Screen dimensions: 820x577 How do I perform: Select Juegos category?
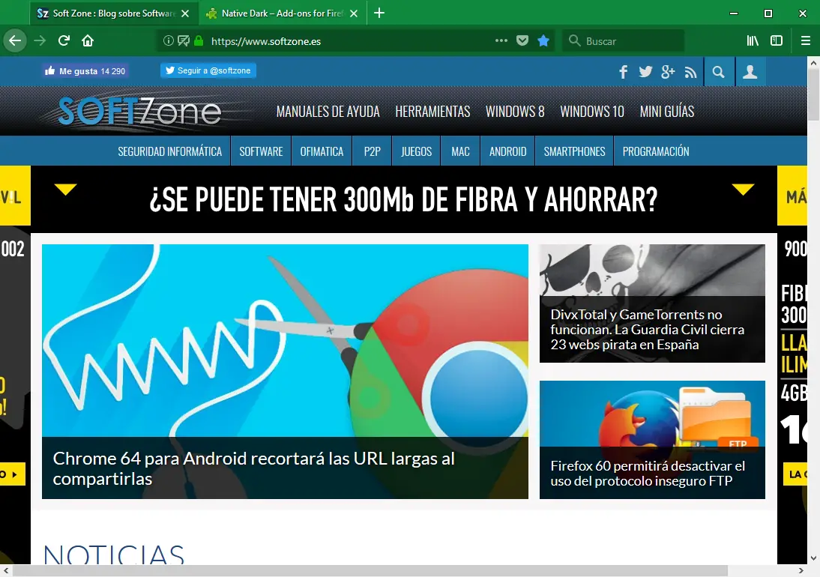pyautogui.click(x=416, y=151)
